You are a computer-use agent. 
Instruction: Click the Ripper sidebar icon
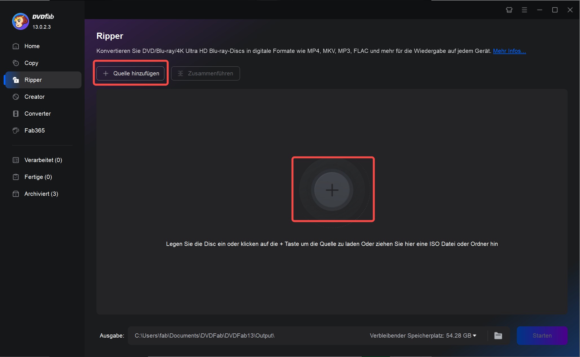(x=16, y=80)
